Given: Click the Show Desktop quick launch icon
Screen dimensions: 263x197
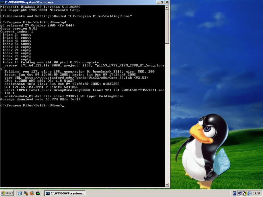Looking at the screenshot, I should tap(26, 193).
